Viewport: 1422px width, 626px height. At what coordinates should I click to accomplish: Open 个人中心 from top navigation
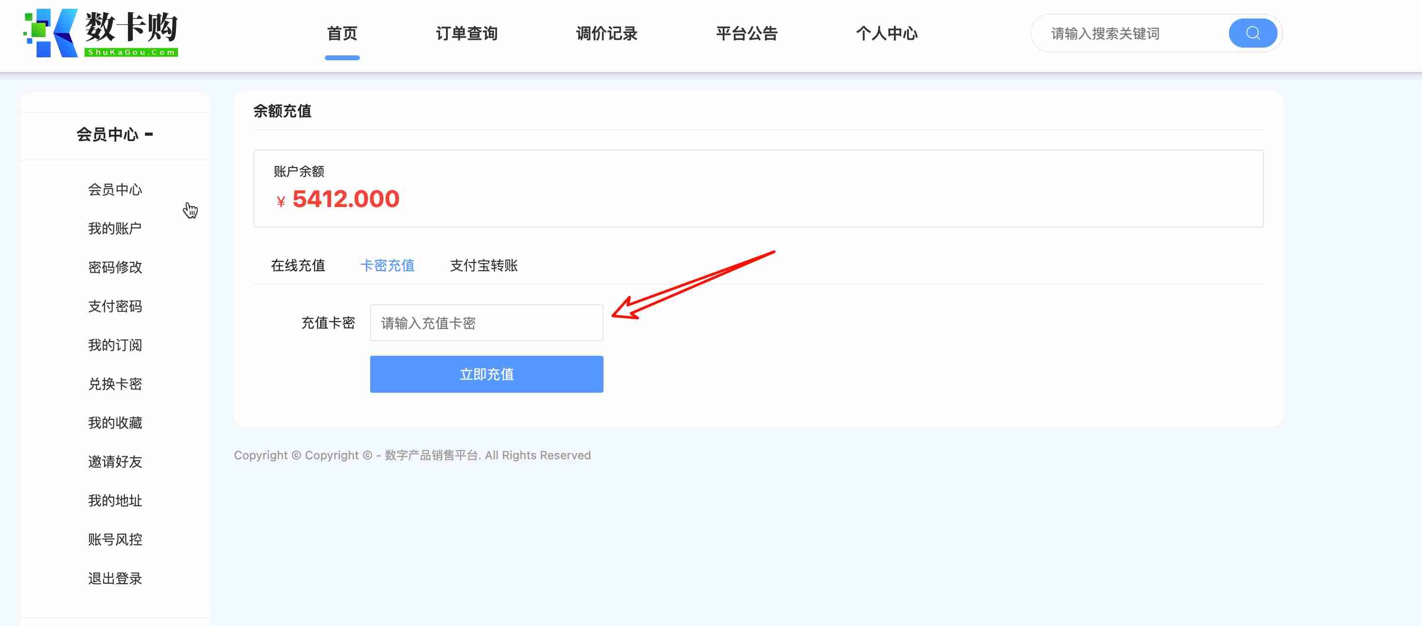click(x=886, y=34)
